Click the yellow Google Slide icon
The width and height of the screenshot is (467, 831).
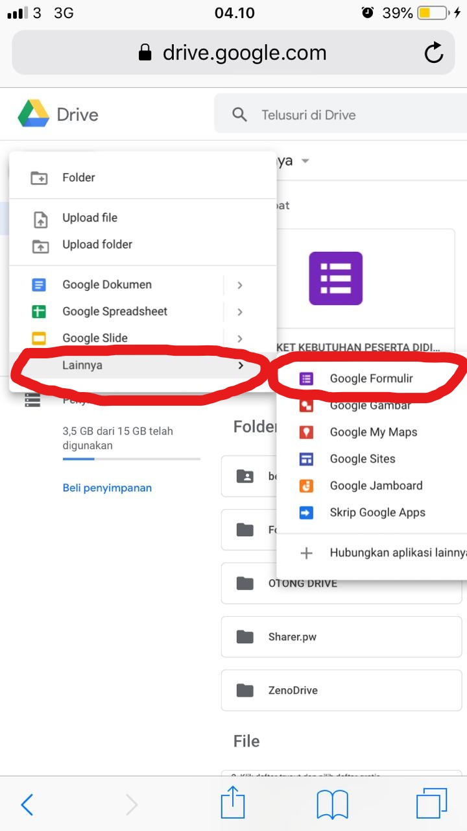click(40, 339)
